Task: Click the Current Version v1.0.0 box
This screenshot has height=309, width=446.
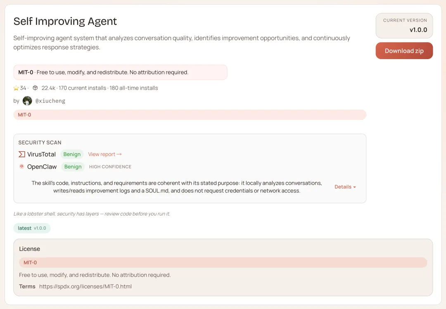Action: click(404, 26)
